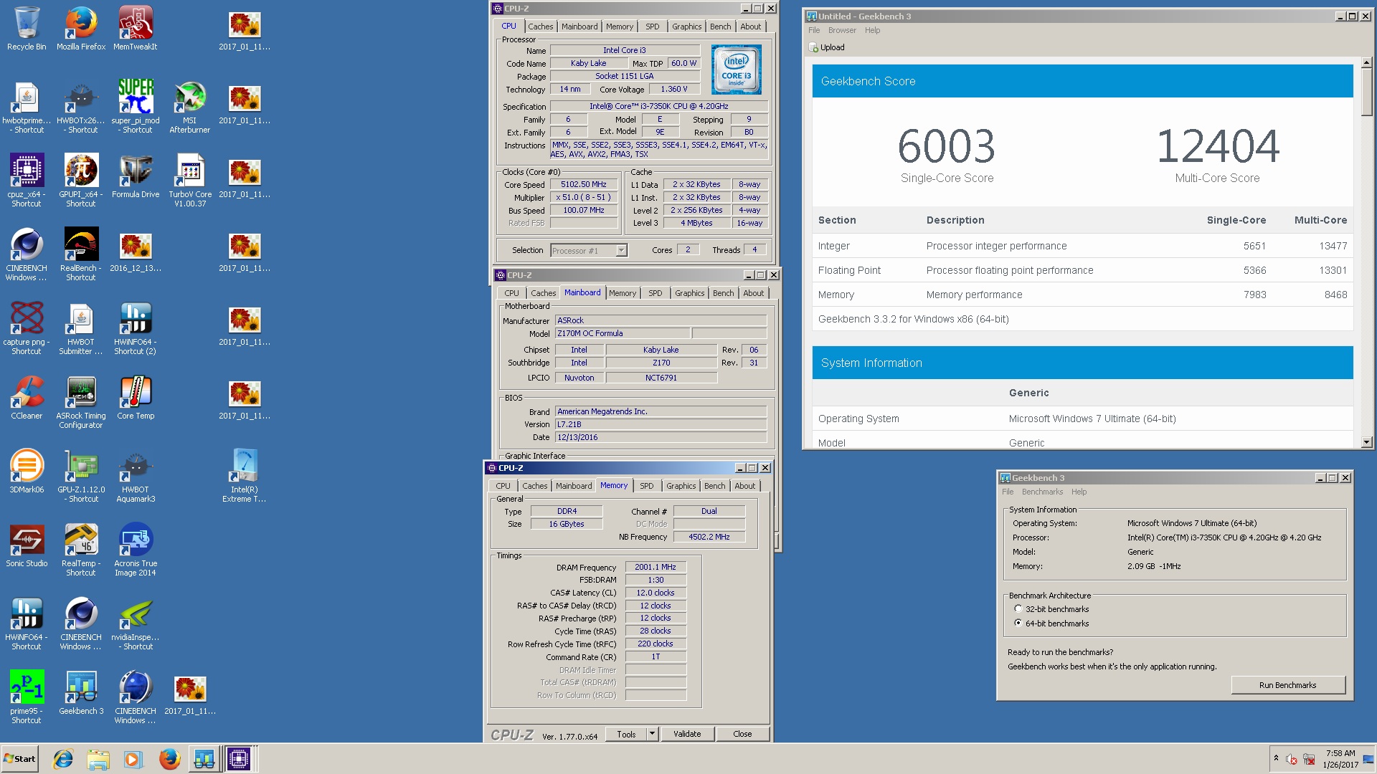The width and height of the screenshot is (1377, 774).
Task: Click the Close button in CPU-Z
Action: pyautogui.click(x=742, y=734)
